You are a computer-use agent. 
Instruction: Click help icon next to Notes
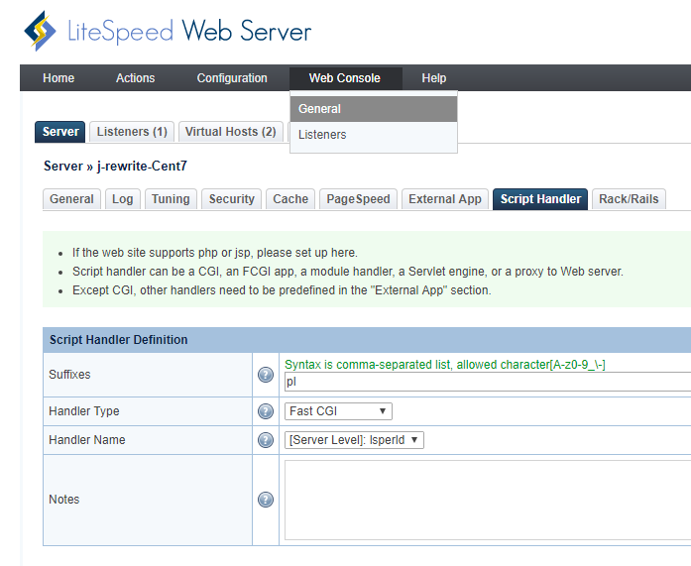(x=266, y=500)
